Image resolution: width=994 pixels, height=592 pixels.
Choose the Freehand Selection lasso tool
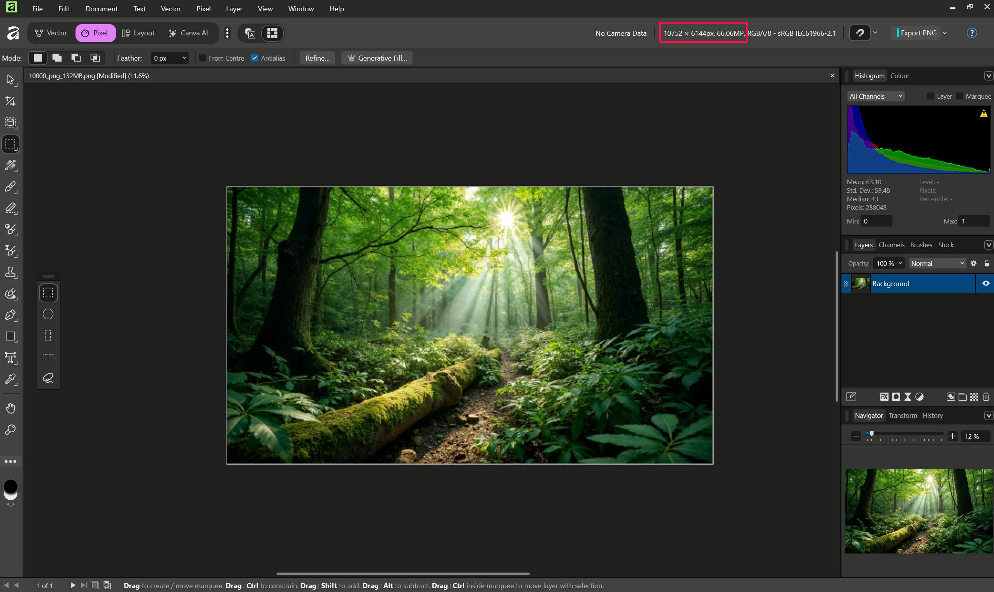(x=48, y=378)
